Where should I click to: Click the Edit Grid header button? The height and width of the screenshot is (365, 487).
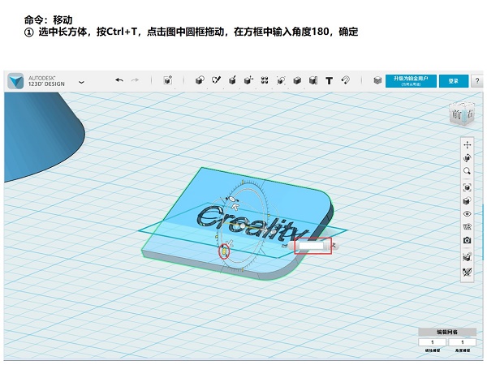pos(447,332)
